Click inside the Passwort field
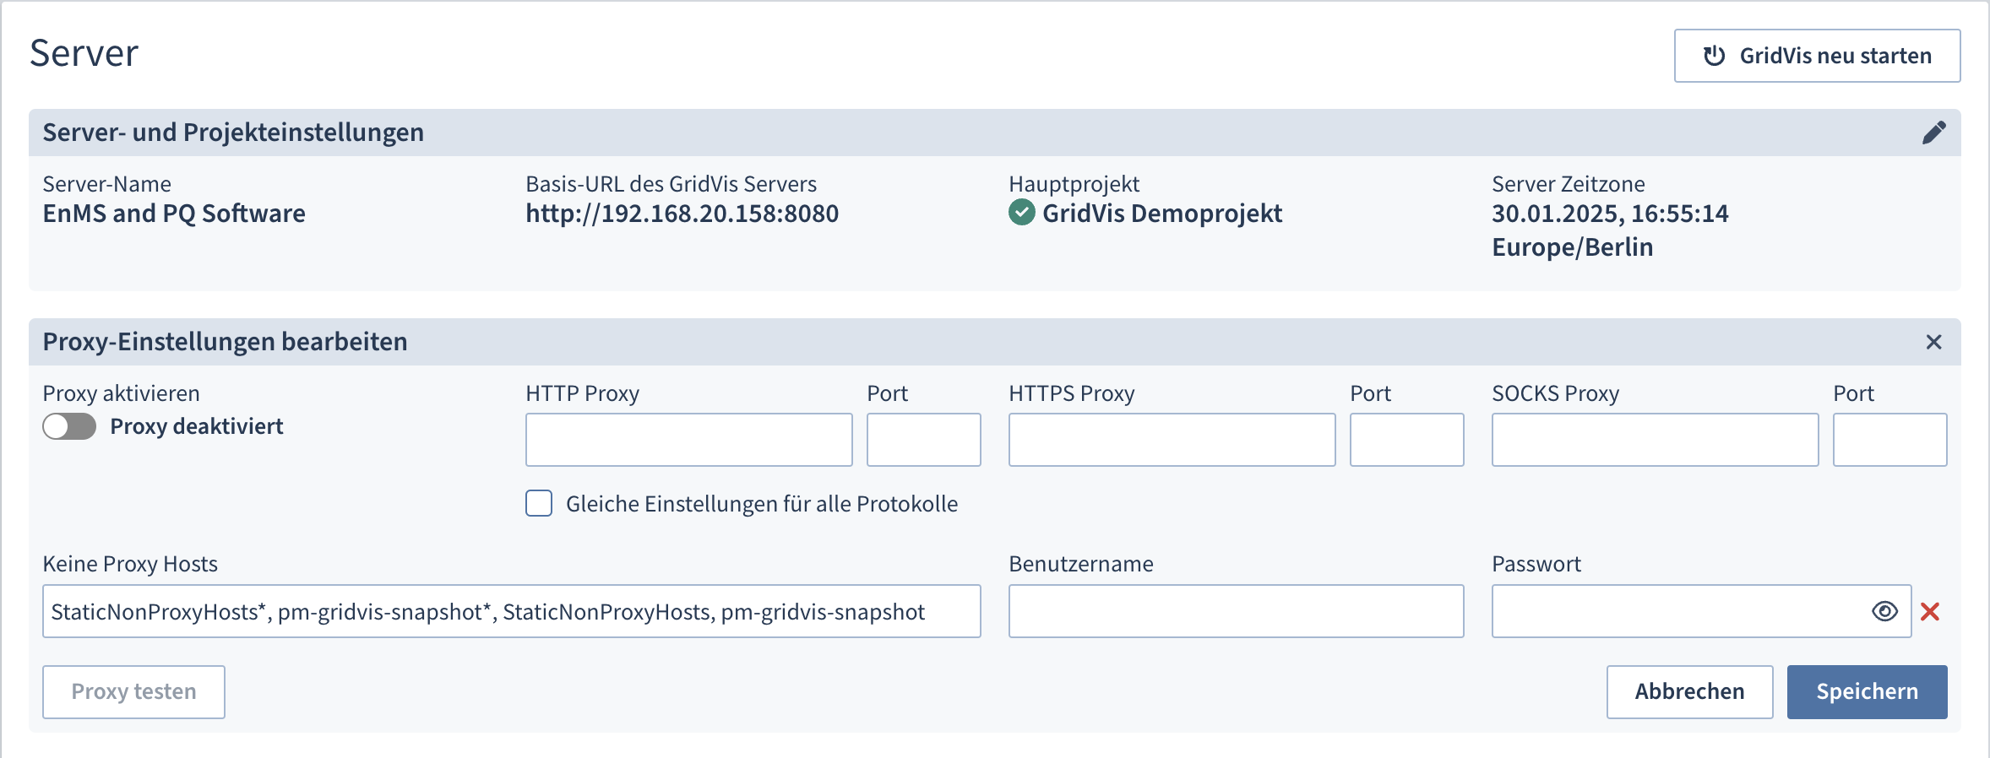This screenshot has height=758, width=1990. coord(1677,611)
